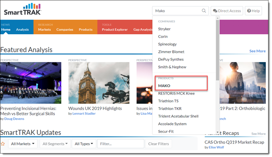Open the Big Ben article thumbnail
The width and height of the screenshot is (272, 157).
(x=99, y=83)
